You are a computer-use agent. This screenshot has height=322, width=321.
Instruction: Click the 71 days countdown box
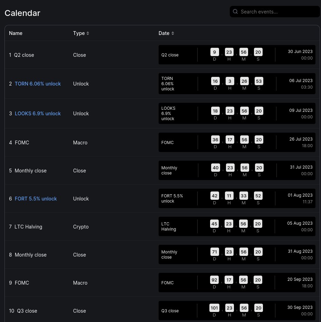(x=215, y=252)
